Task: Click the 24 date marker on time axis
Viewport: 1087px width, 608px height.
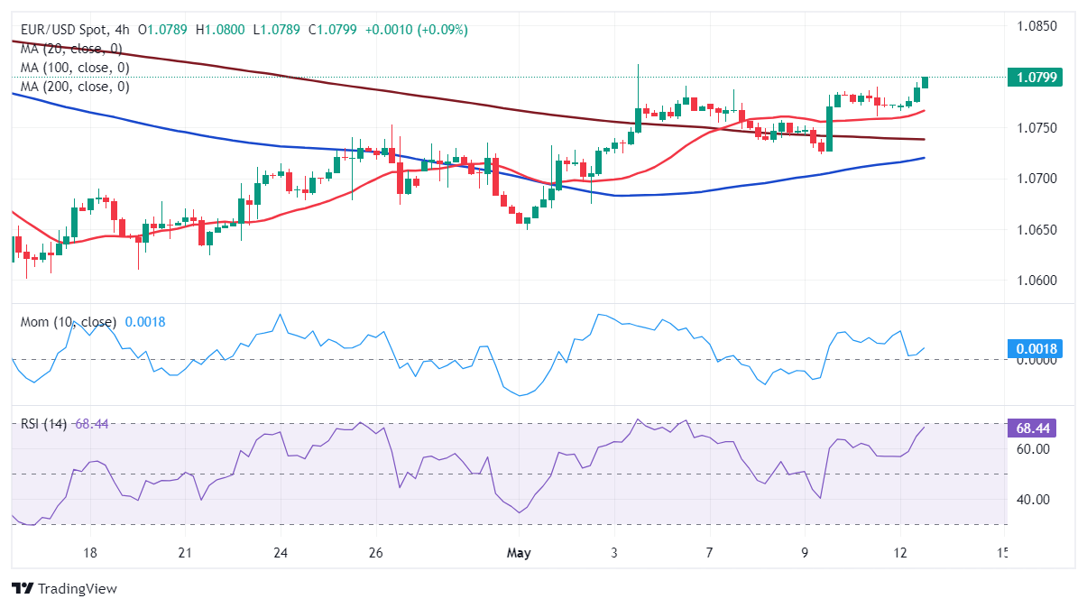Action: click(280, 552)
